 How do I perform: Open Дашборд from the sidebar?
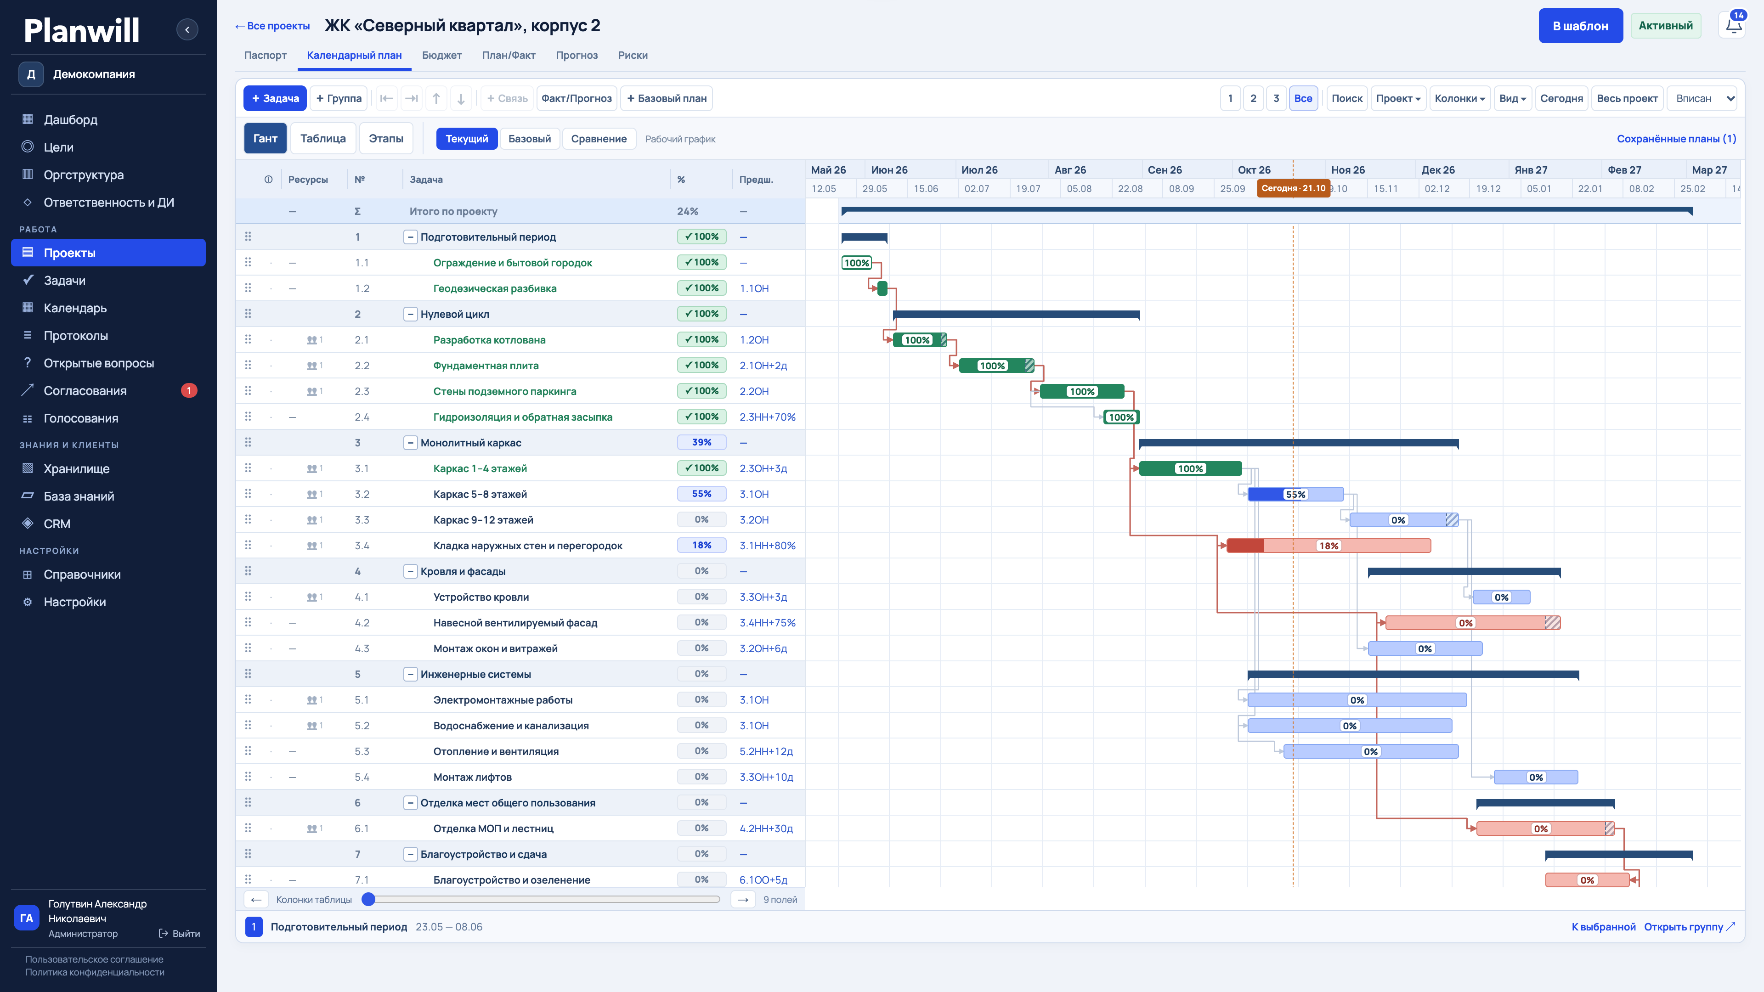[x=108, y=119]
